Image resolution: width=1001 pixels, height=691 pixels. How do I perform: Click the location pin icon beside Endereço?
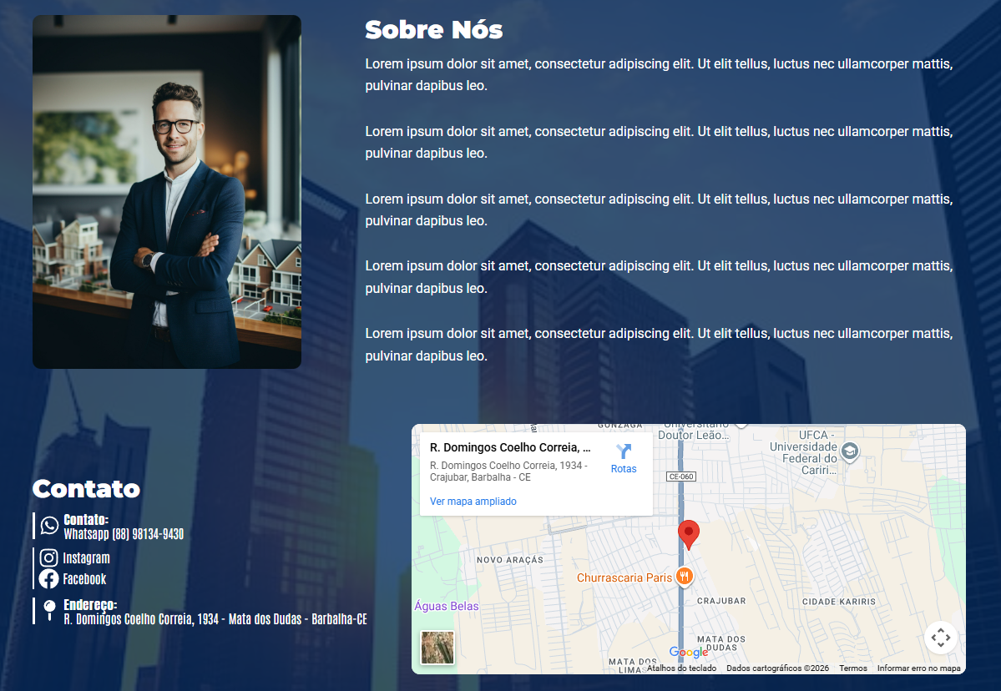click(49, 609)
